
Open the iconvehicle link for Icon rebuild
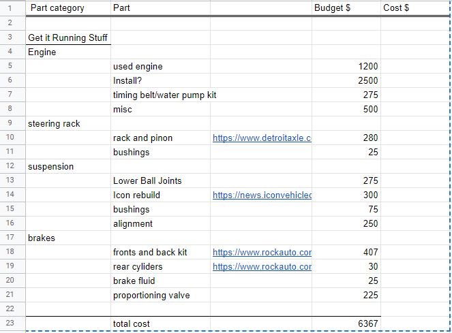click(262, 195)
